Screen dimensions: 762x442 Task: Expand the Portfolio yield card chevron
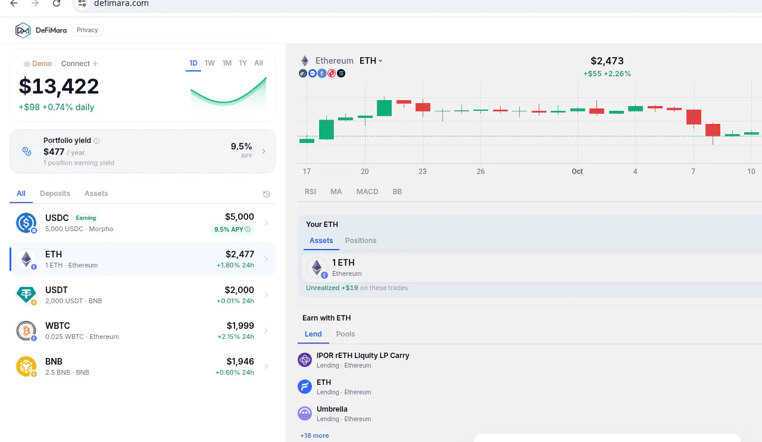[264, 151]
